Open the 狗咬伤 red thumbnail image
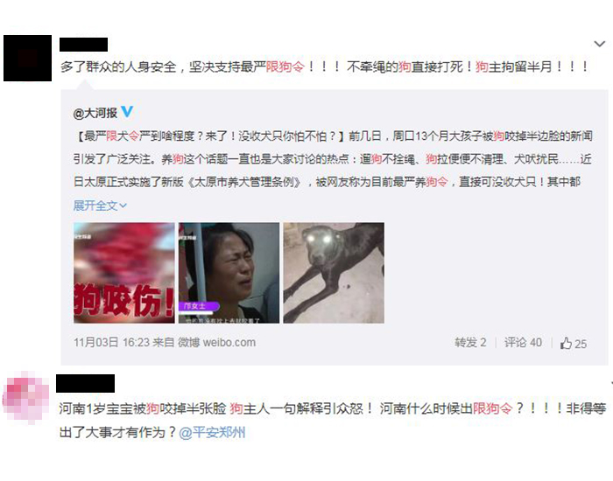Screen dimensions: 613x481 (x=124, y=273)
